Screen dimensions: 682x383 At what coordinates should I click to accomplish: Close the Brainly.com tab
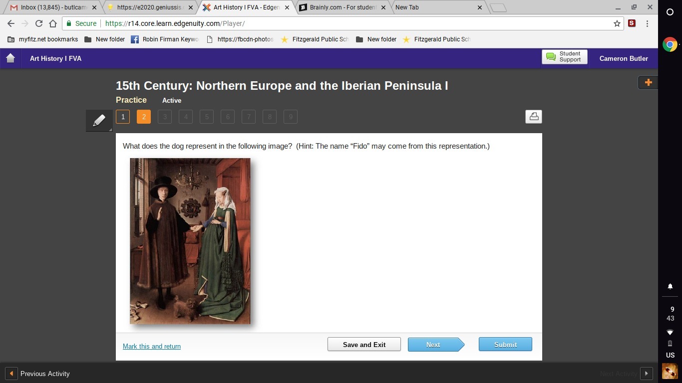[x=383, y=7]
